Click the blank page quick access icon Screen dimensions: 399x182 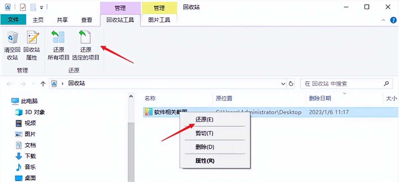point(33,7)
